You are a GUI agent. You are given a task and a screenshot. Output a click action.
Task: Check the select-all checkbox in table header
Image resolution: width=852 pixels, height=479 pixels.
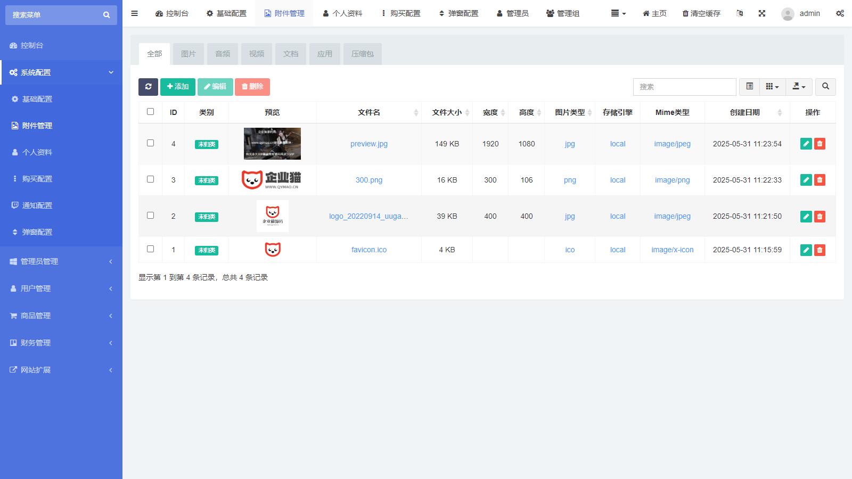point(150,112)
